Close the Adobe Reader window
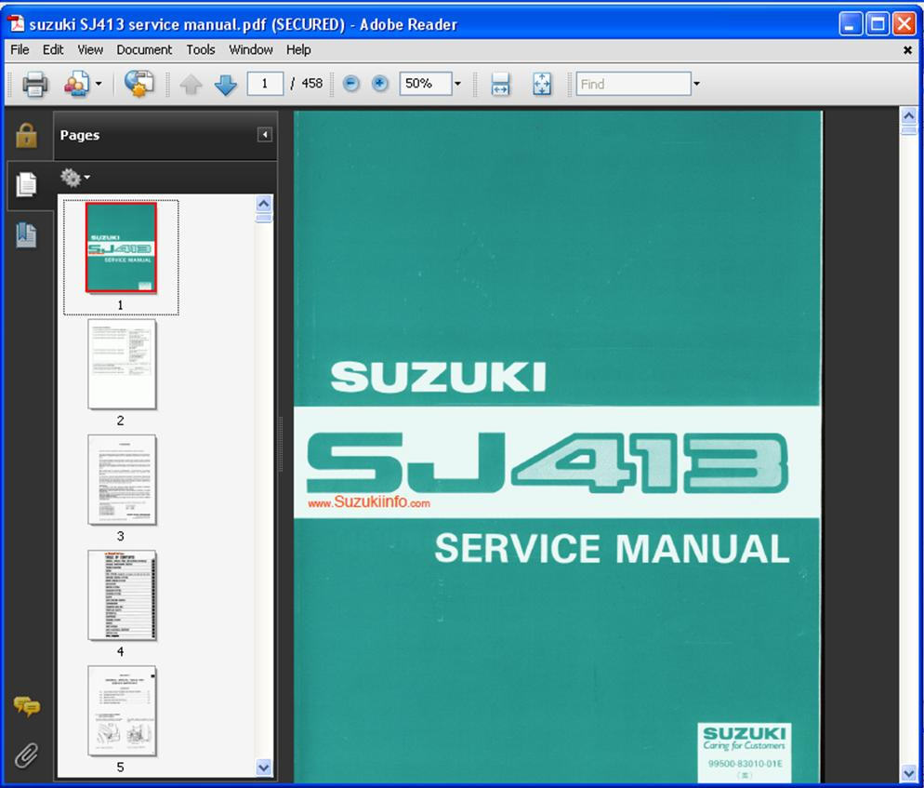Image resolution: width=924 pixels, height=788 pixels. click(904, 24)
